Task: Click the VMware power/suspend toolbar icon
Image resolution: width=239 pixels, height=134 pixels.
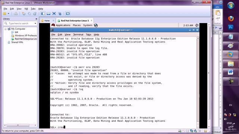Action: click(x=4, y=14)
